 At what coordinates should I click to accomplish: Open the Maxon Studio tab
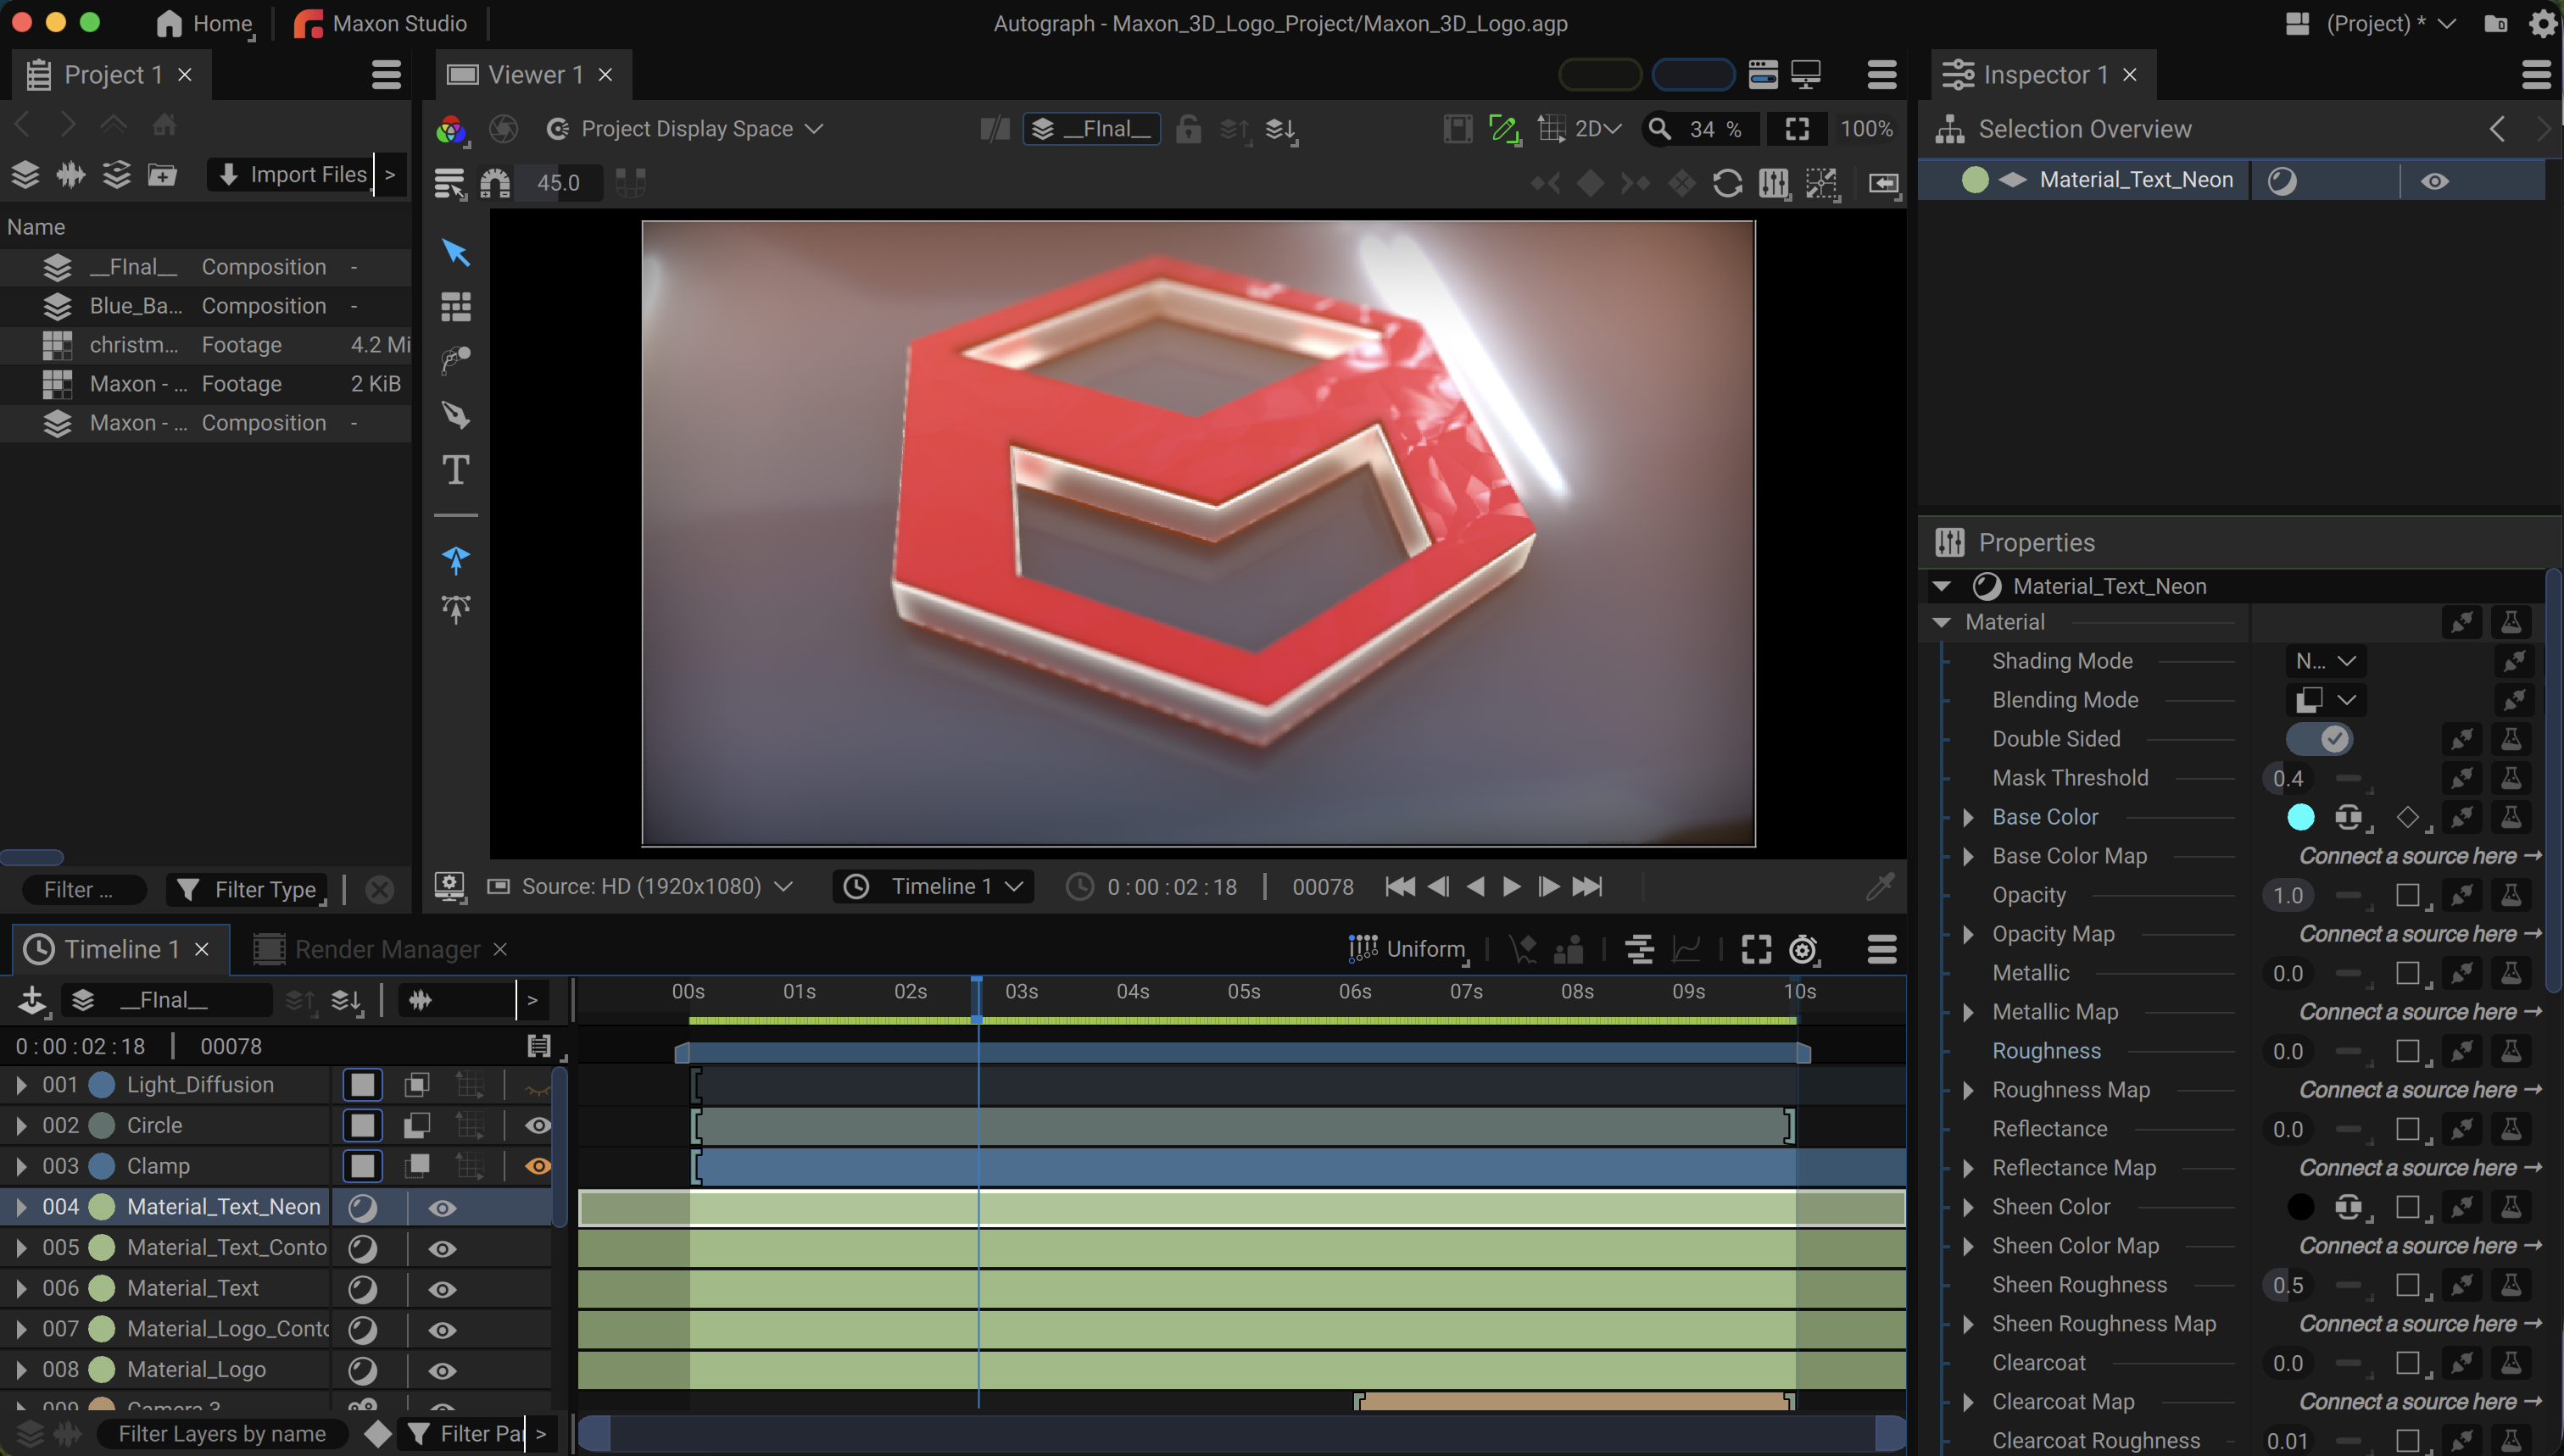(382, 23)
